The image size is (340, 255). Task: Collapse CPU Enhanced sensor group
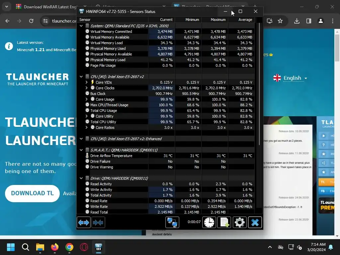81,138
